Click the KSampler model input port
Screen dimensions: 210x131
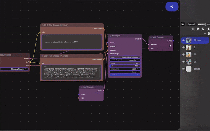pos(108,43)
